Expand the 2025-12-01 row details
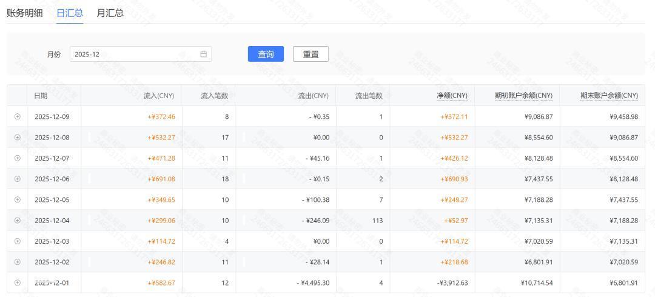The width and height of the screenshot is (655, 297). pos(17,282)
